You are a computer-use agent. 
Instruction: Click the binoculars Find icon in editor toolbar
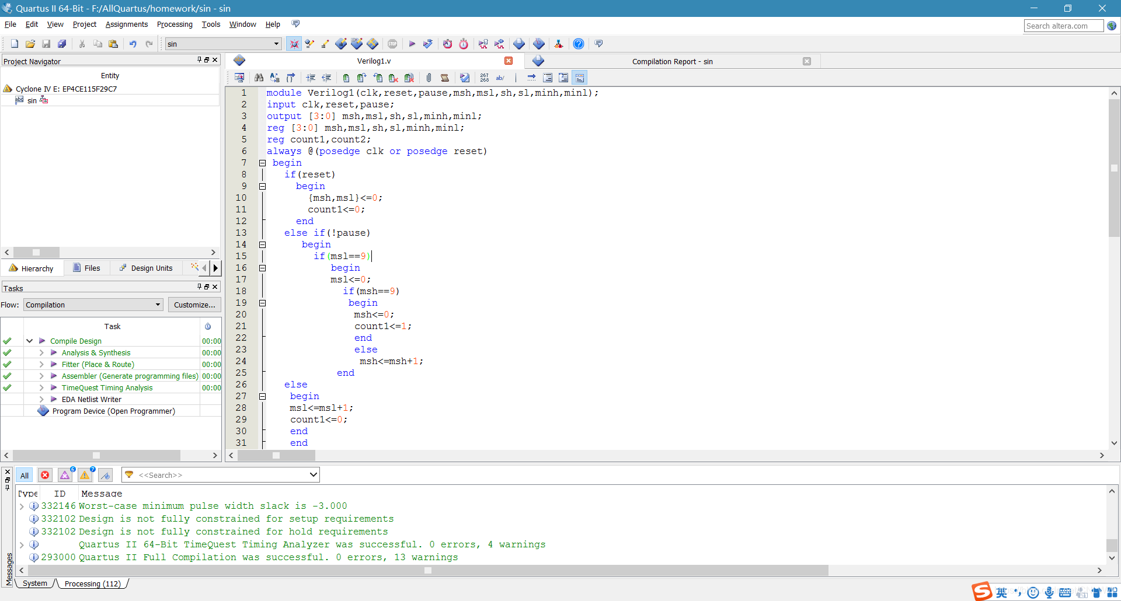[259, 78]
